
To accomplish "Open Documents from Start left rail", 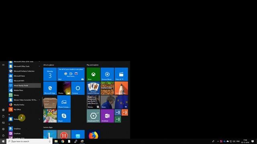I will 3,116.
